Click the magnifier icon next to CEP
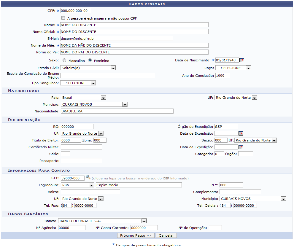 click(x=88, y=177)
